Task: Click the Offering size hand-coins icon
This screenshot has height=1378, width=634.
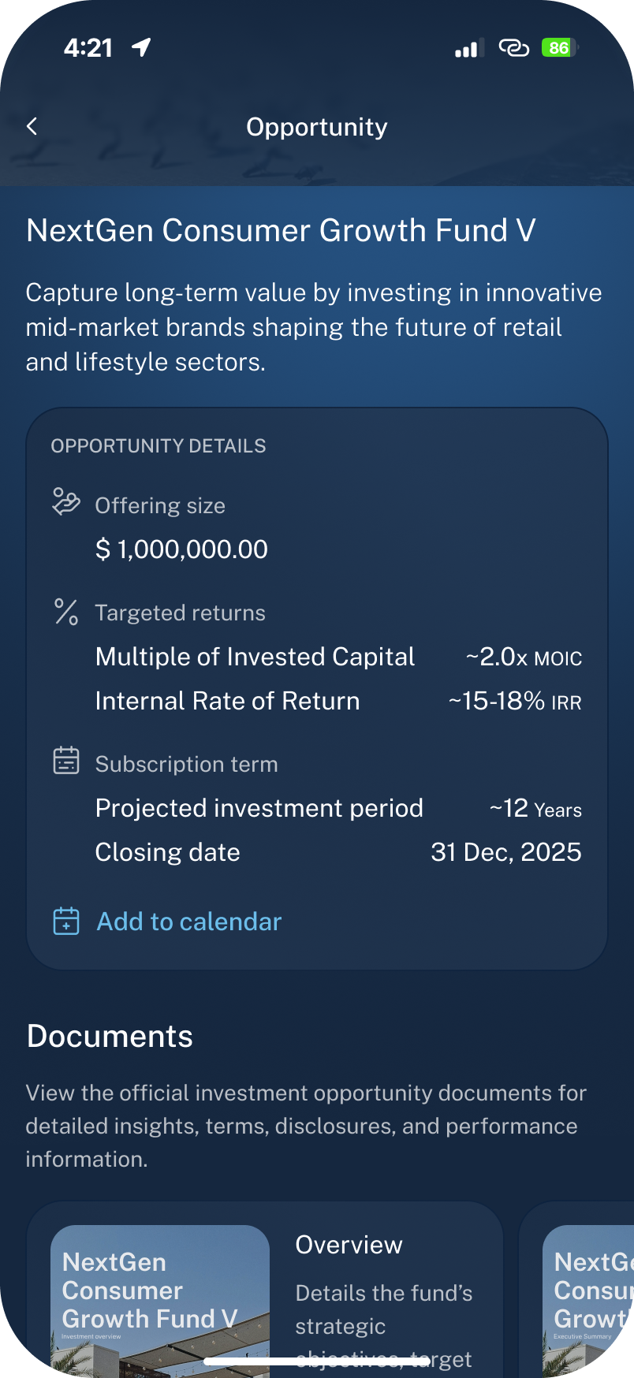Action: click(66, 501)
